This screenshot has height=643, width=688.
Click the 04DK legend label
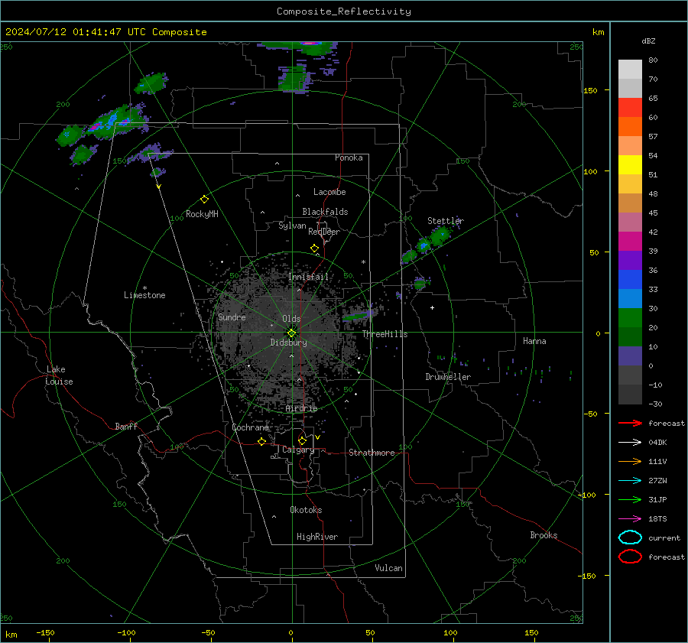click(x=657, y=443)
